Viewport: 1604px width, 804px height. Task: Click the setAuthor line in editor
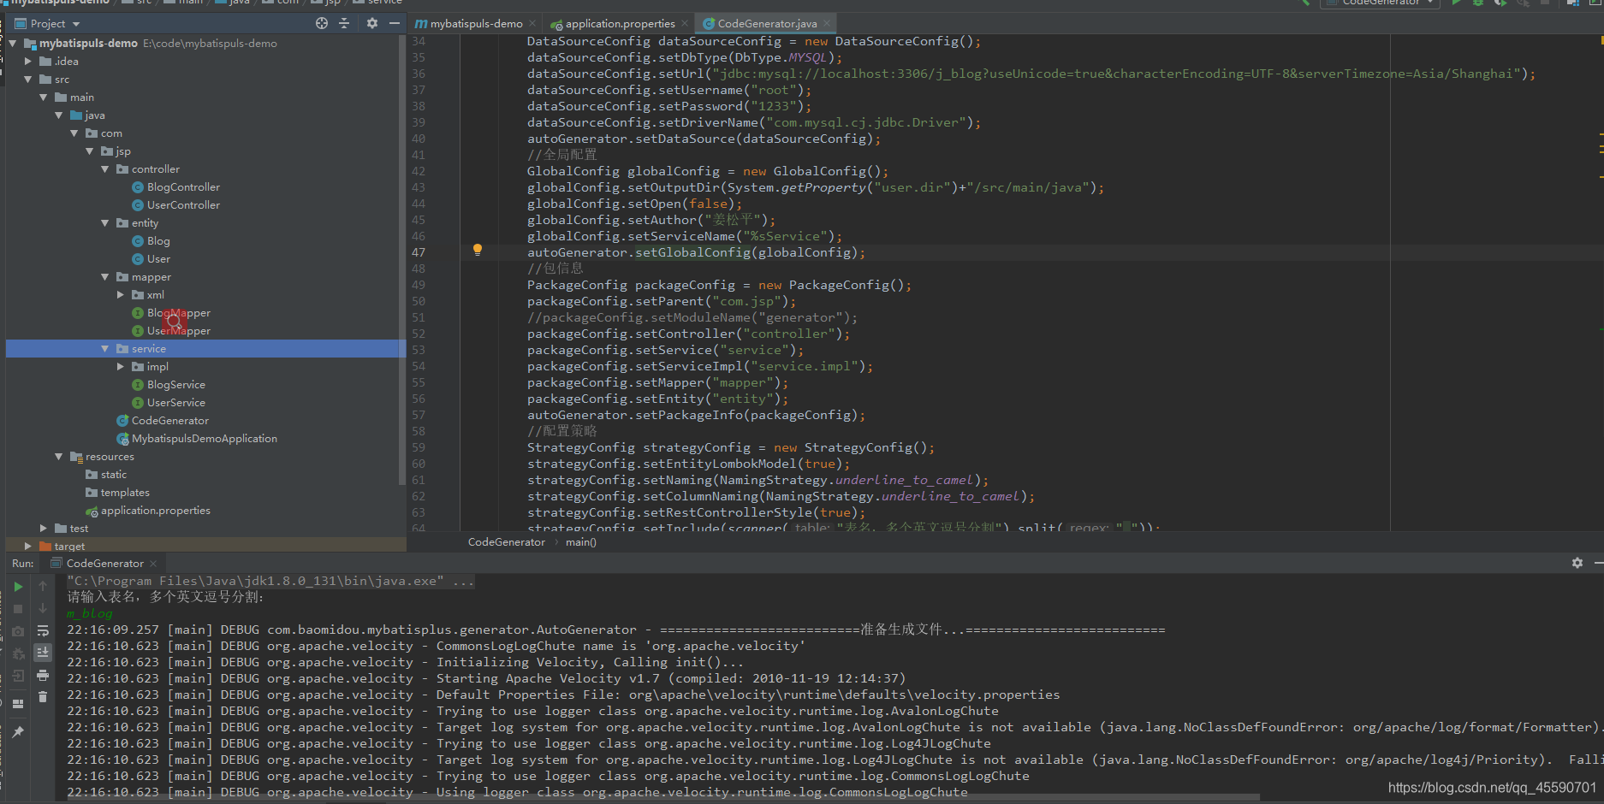pos(651,220)
